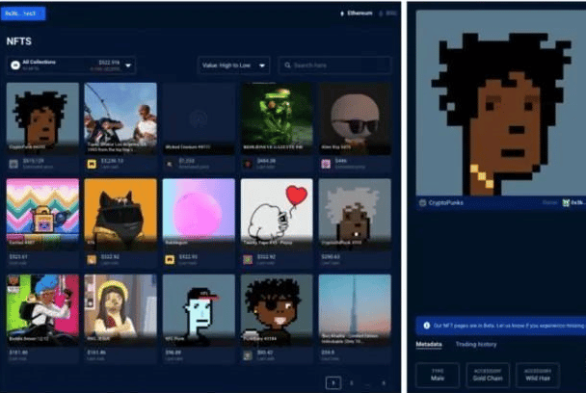Switch to the Metadata tab
The image size is (586, 393).
click(x=429, y=345)
